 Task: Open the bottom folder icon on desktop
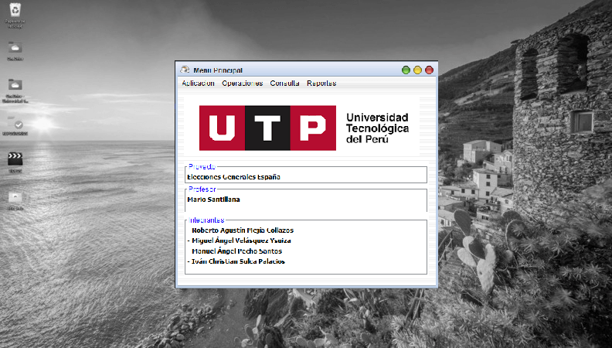(15, 196)
